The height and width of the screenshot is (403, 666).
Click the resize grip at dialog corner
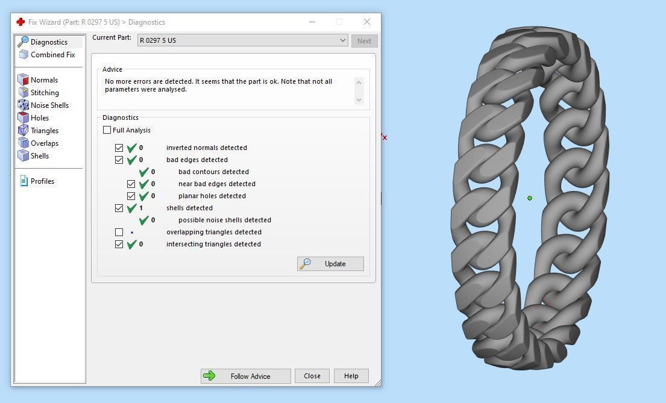[x=377, y=383]
